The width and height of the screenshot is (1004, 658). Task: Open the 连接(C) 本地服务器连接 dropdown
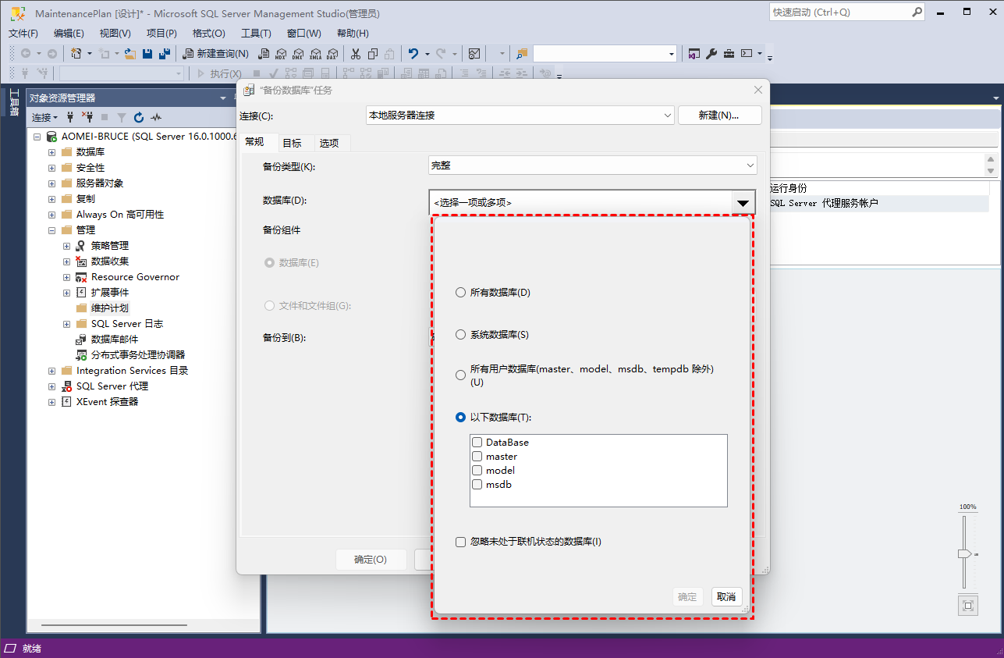point(520,115)
